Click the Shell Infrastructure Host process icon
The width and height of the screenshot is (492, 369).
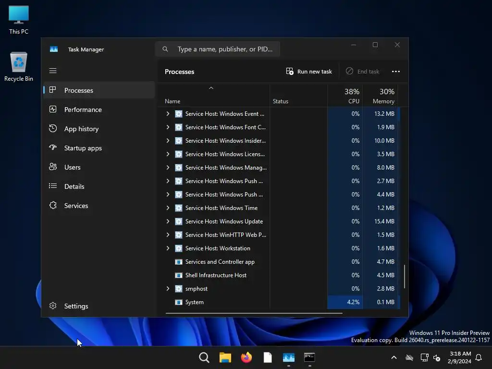pos(179,275)
